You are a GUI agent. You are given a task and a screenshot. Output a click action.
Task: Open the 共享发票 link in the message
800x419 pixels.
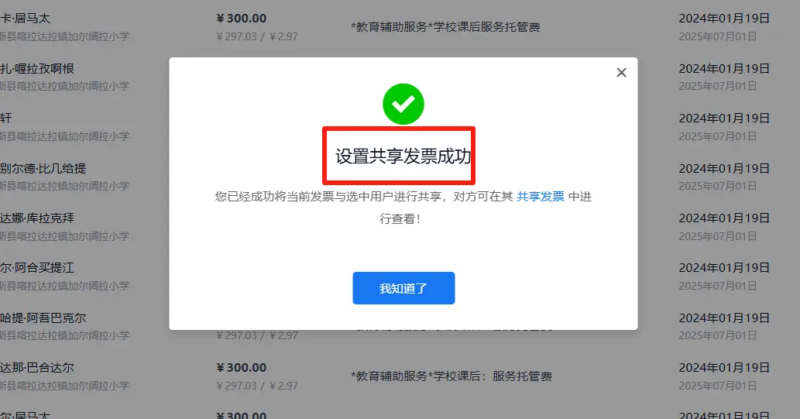(x=541, y=197)
